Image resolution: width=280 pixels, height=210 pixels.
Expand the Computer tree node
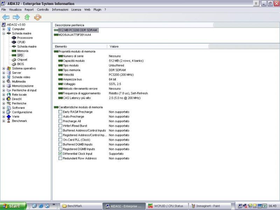point(3,29)
